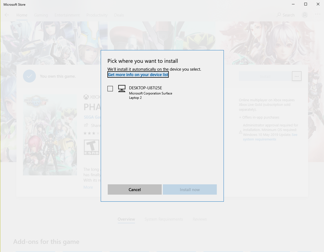Click the ESRB T rating badge
Screen dimensions: 324x252
pos(92,147)
